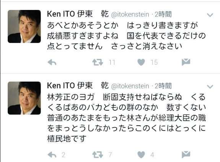The height and width of the screenshot is (162, 220).
Task: Open Ken ITO profile picture in second tweet
Action: click(24, 98)
